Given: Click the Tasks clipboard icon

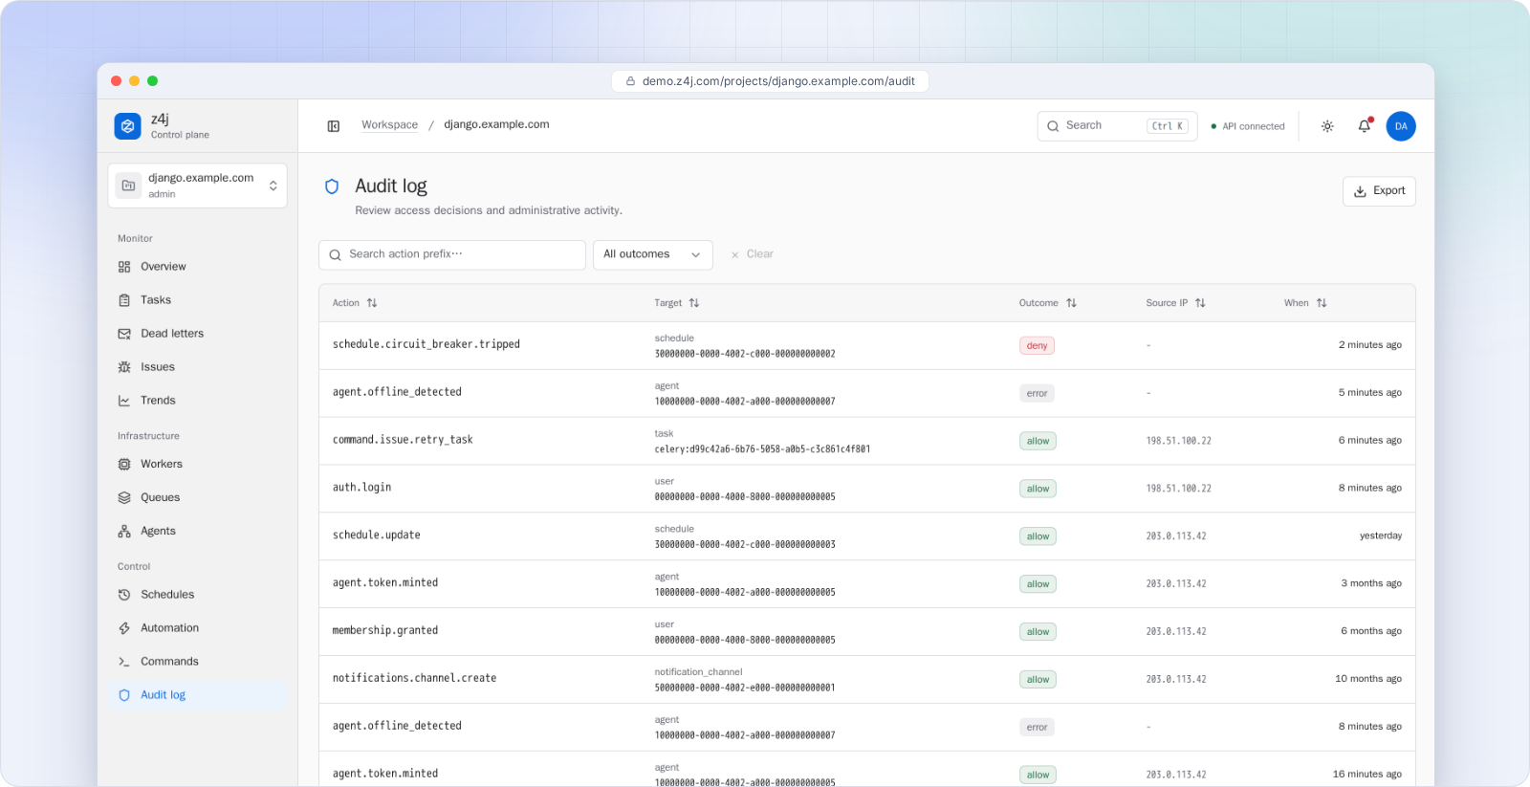Looking at the screenshot, I should [x=124, y=300].
